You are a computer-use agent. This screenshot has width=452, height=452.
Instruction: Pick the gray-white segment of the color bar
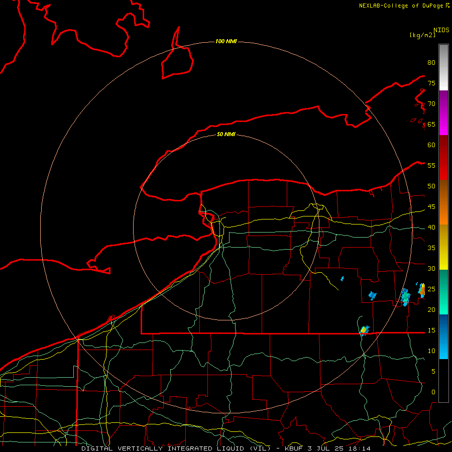(443, 67)
